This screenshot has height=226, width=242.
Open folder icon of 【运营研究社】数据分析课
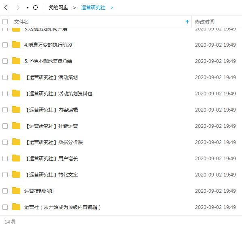click(16, 142)
